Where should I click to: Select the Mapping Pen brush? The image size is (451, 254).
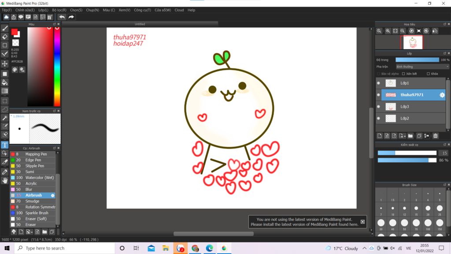tap(33, 154)
